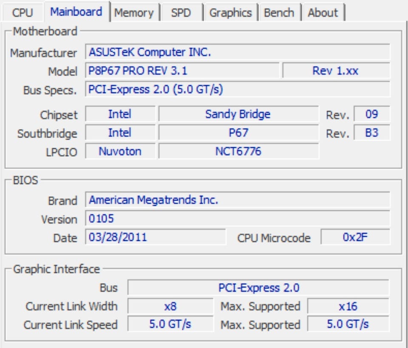Click the Model label
The image size is (408, 348).
pos(63,71)
